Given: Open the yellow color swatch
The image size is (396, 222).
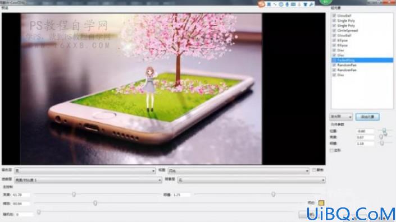Looking at the screenshot, I should point(321,203).
